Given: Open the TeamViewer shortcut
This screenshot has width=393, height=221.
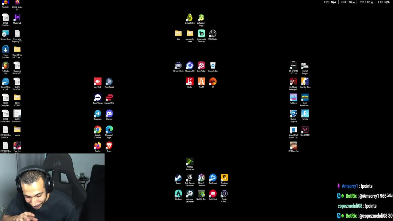Looking at the screenshot, I should [x=98, y=99].
